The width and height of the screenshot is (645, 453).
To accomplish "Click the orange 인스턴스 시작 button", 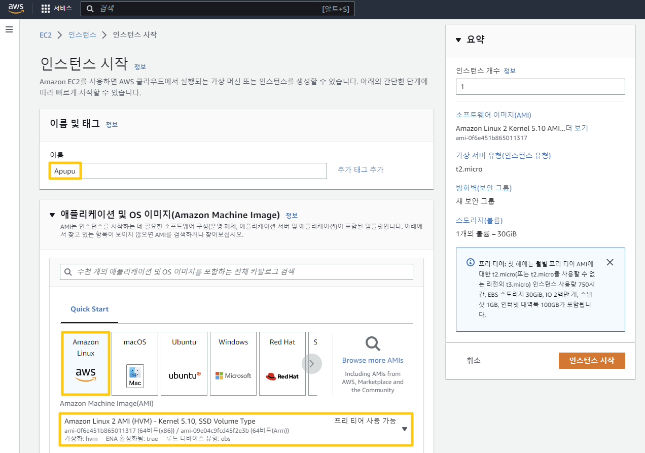I will tap(592, 361).
